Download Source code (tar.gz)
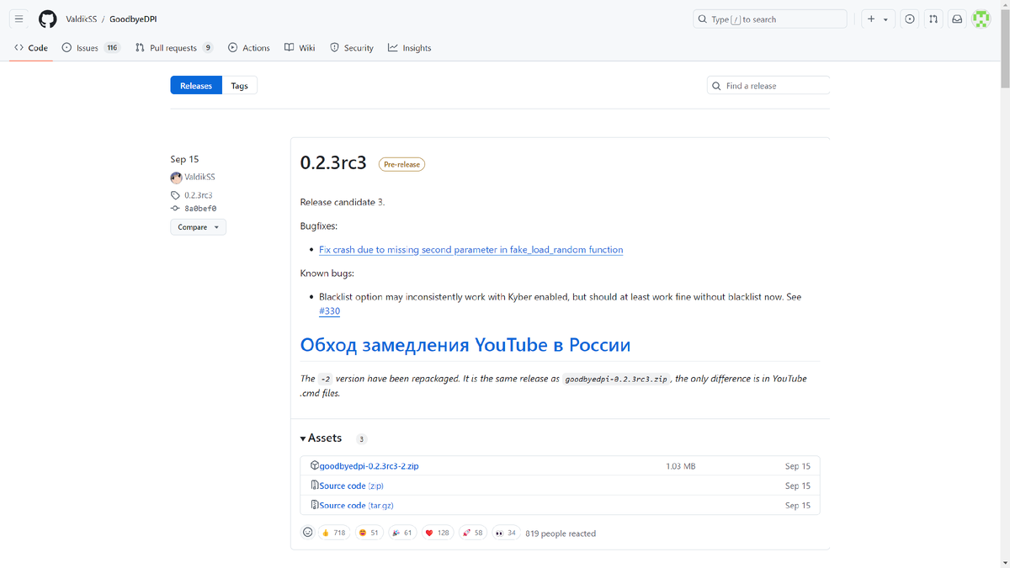 coord(357,506)
